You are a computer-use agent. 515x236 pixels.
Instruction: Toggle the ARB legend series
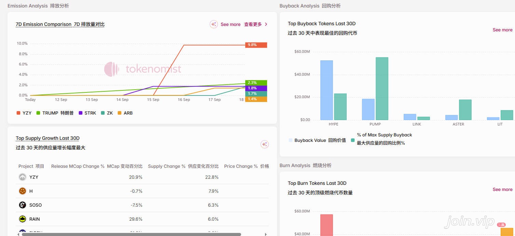(125, 113)
